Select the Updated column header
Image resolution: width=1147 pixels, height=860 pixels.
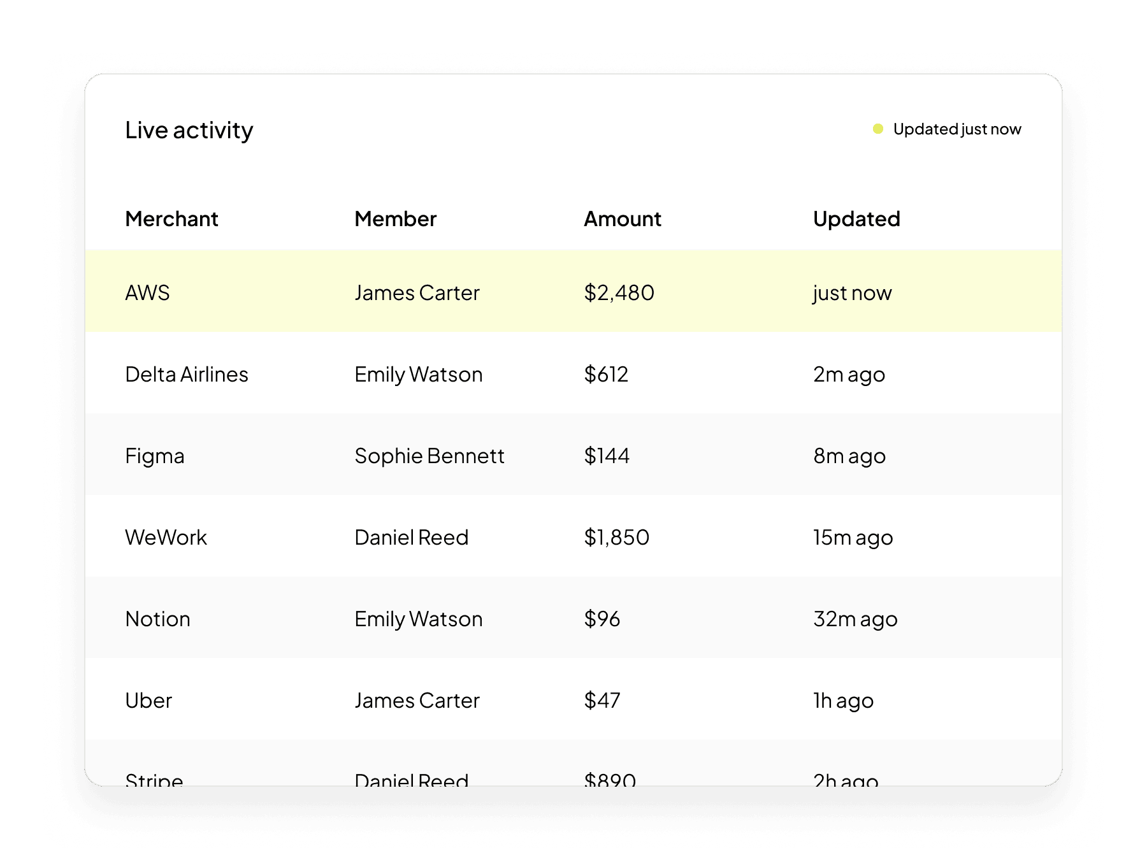(856, 219)
